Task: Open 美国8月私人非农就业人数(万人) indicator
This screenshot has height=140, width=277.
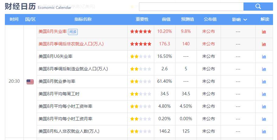Action: click(x=69, y=131)
